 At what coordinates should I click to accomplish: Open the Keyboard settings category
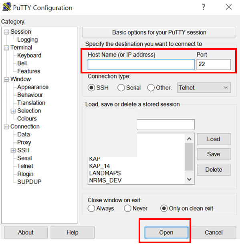29,55
